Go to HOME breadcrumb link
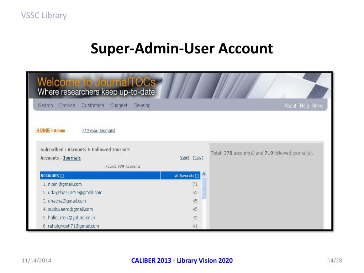The width and height of the screenshot is (364, 273). pos(43,131)
